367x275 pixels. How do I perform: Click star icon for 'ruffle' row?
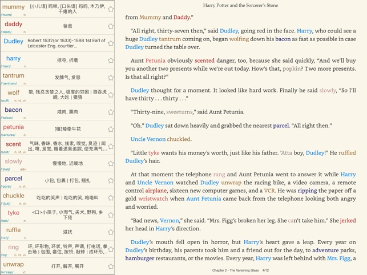111,232
